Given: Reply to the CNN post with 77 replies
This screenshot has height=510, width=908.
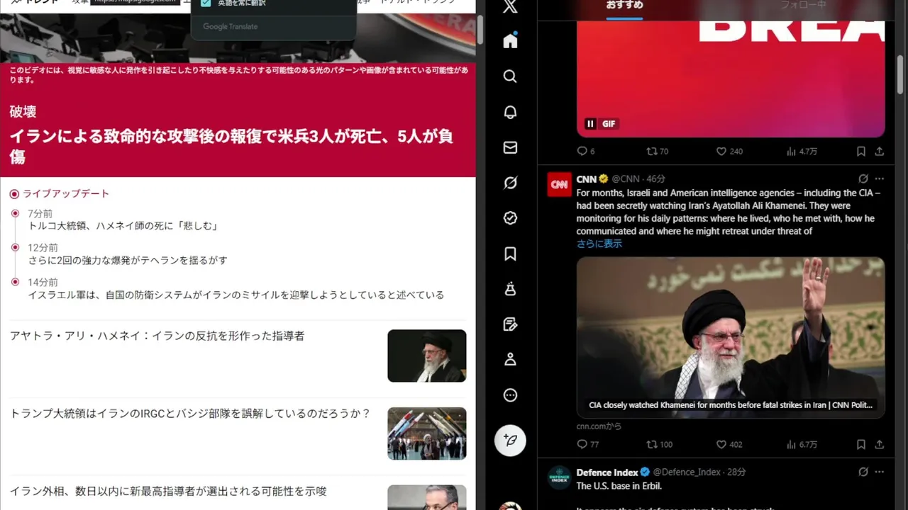Looking at the screenshot, I should tap(588, 444).
